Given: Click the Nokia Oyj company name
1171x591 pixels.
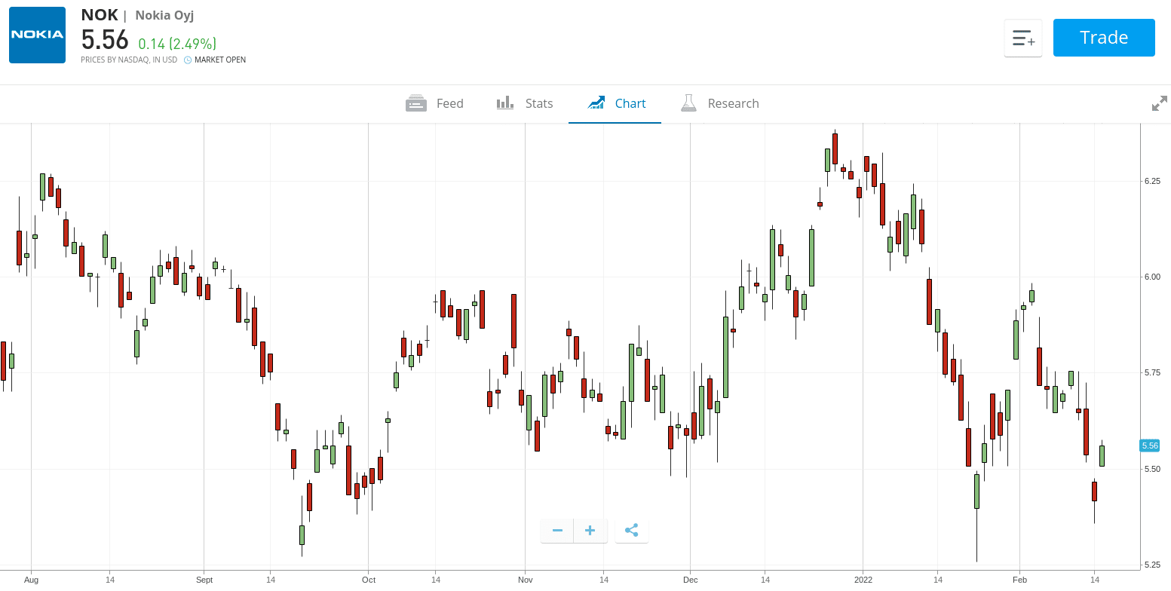Looking at the screenshot, I should coord(164,15).
